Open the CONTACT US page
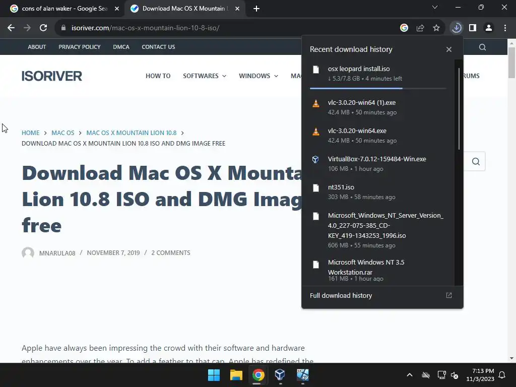The width and height of the screenshot is (516, 387). point(158,47)
